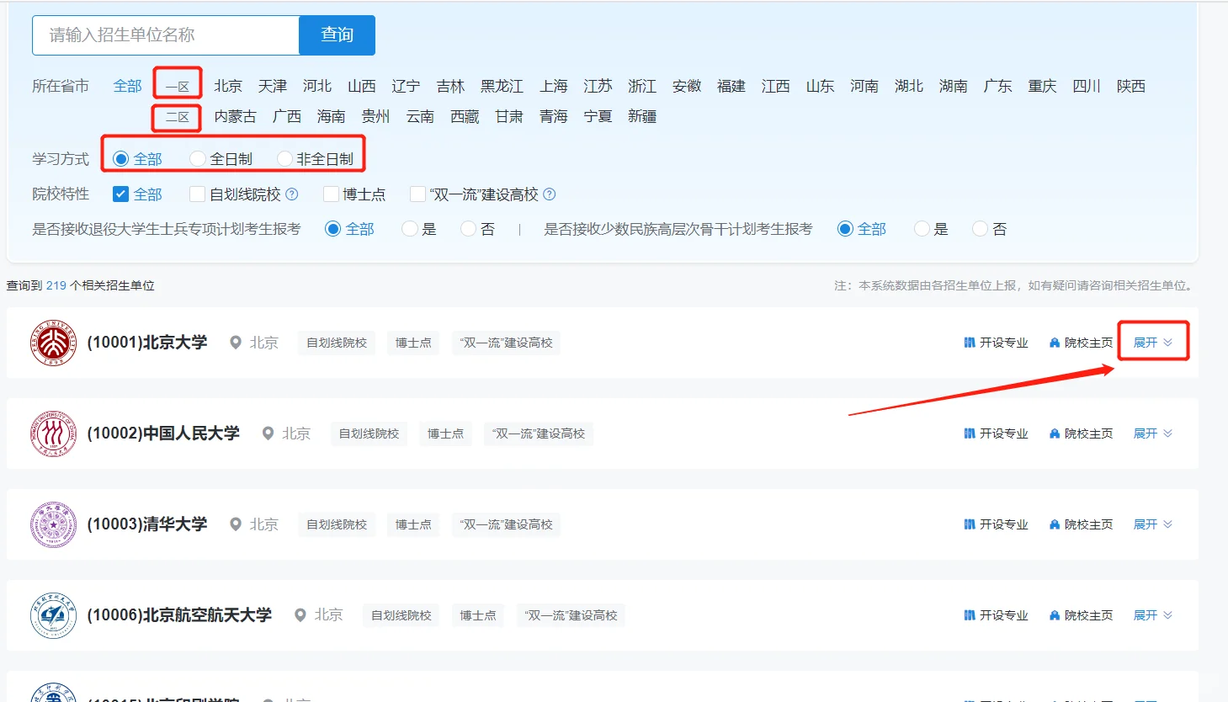Viewport: 1228px width, 702px height.
Task: Click the Beihang University logo
Action: tap(52, 614)
